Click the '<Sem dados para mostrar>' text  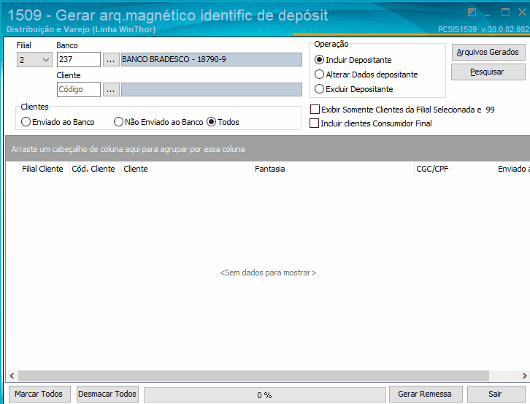268,272
